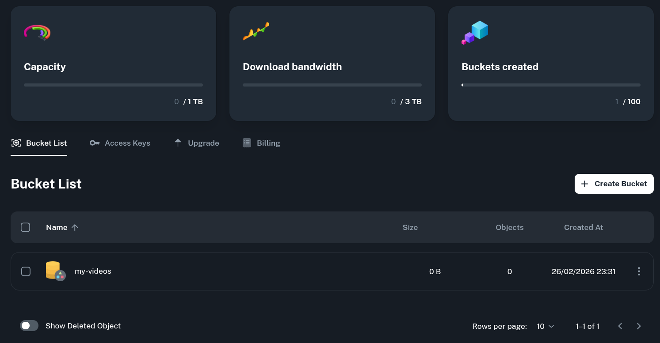This screenshot has height=343, width=660.
Task: Switch to the Bucket List tab
Action: point(39,143)
